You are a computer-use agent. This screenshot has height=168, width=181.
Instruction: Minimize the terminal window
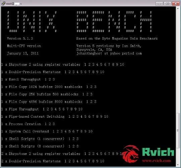point(159,4)
